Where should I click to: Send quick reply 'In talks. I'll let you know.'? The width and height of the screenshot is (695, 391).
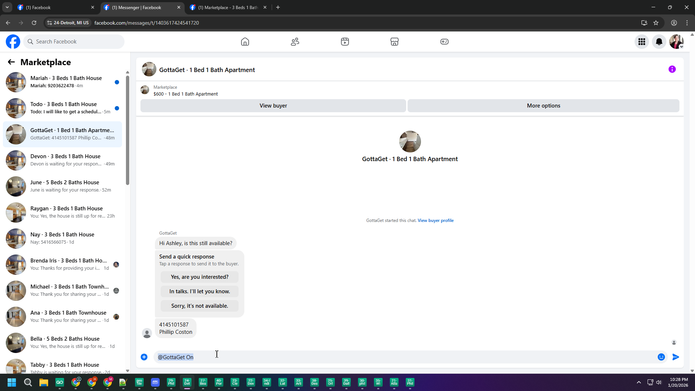[x=199, y=291]
